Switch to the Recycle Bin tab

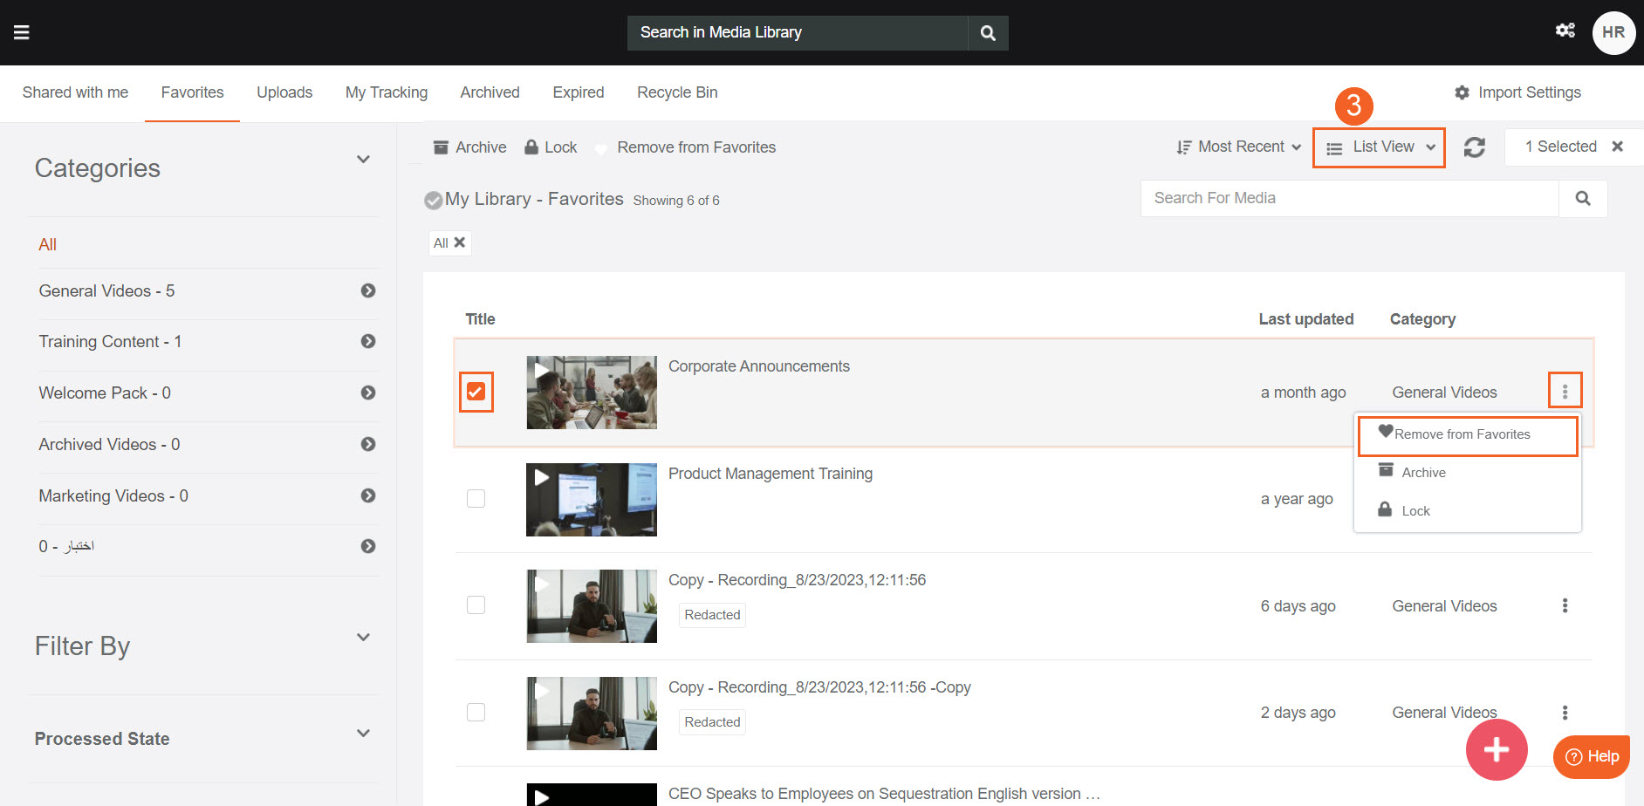click(676, 92)
